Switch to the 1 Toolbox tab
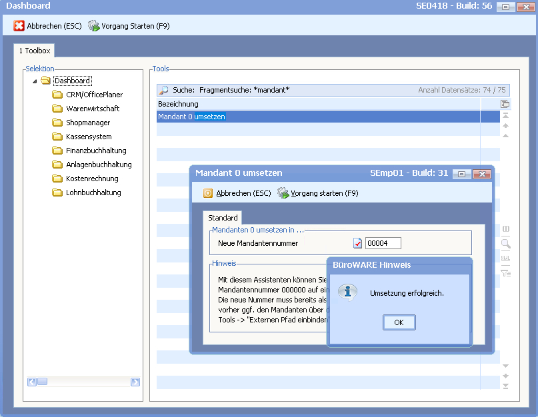 tap(34, 51)
